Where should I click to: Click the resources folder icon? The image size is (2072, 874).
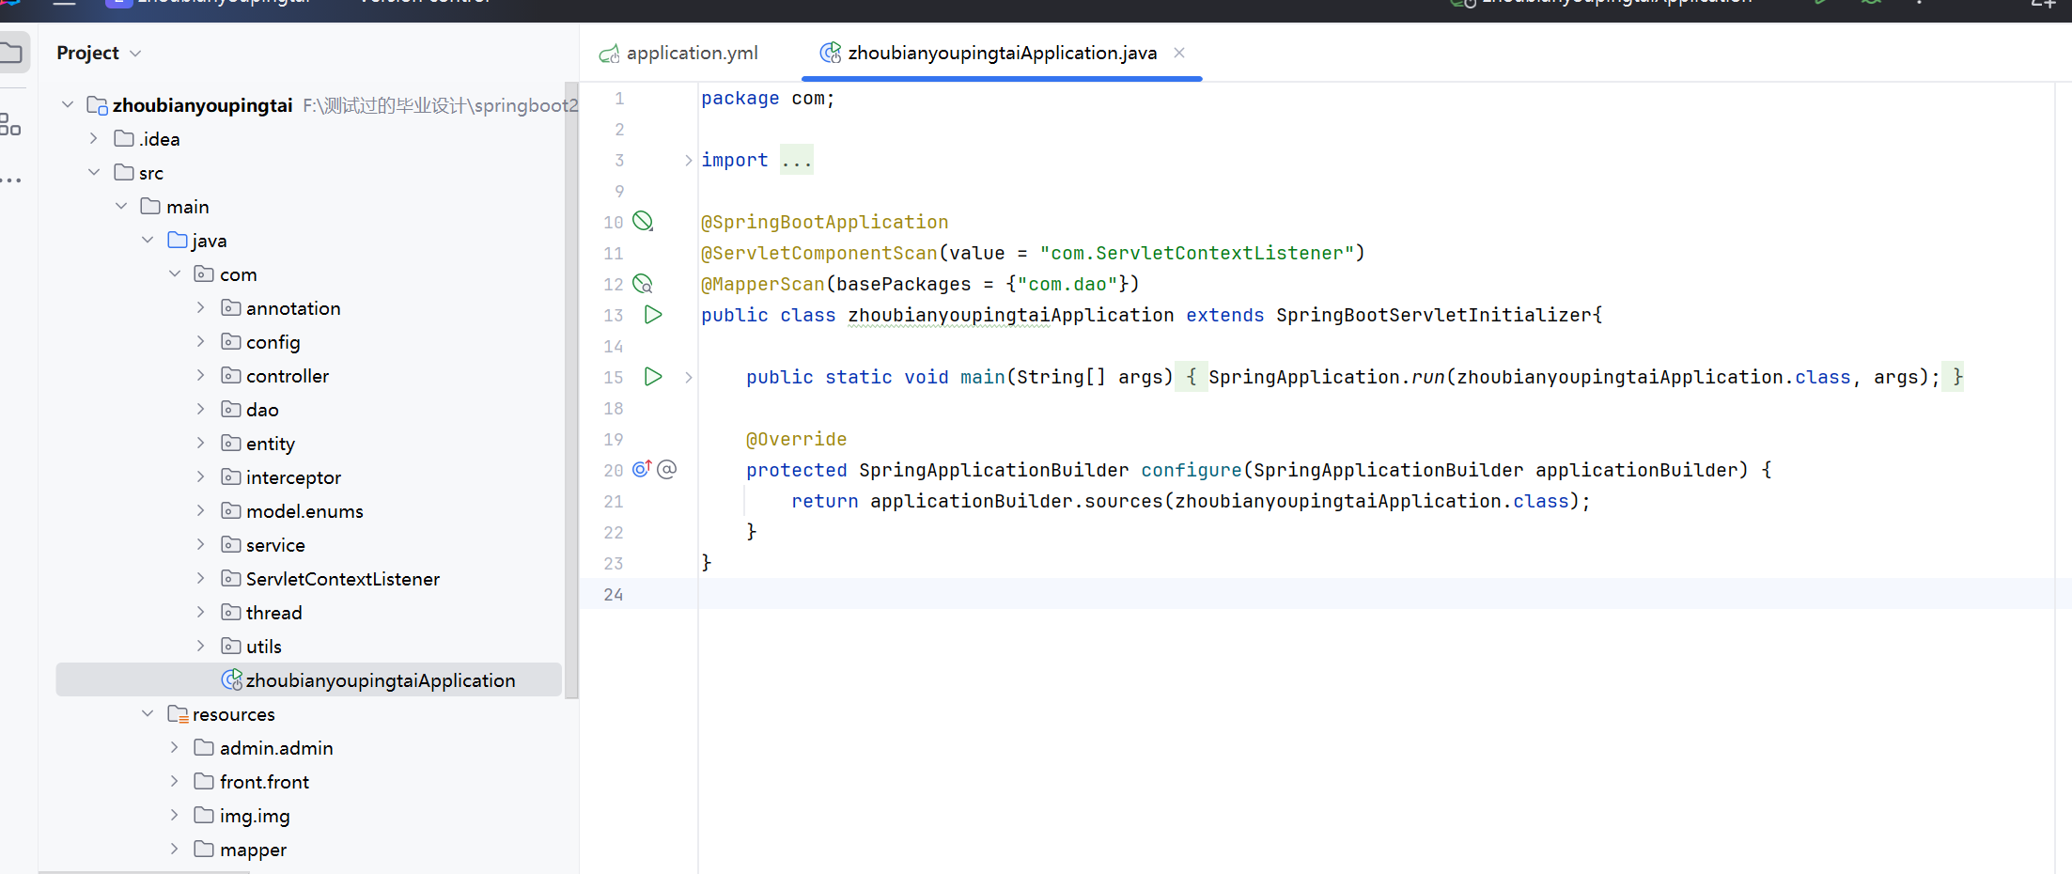pyautogui.click(x=178, y=714)
